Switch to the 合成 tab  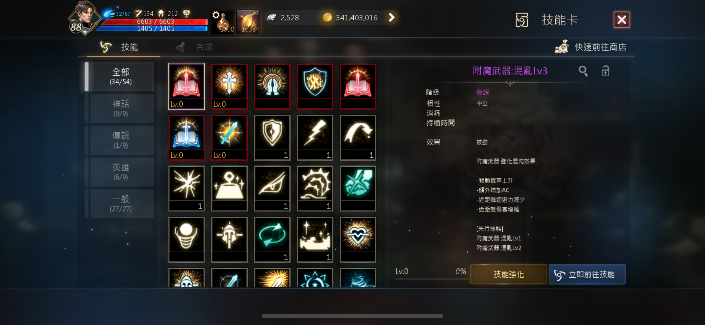click(x=195, y=47)
